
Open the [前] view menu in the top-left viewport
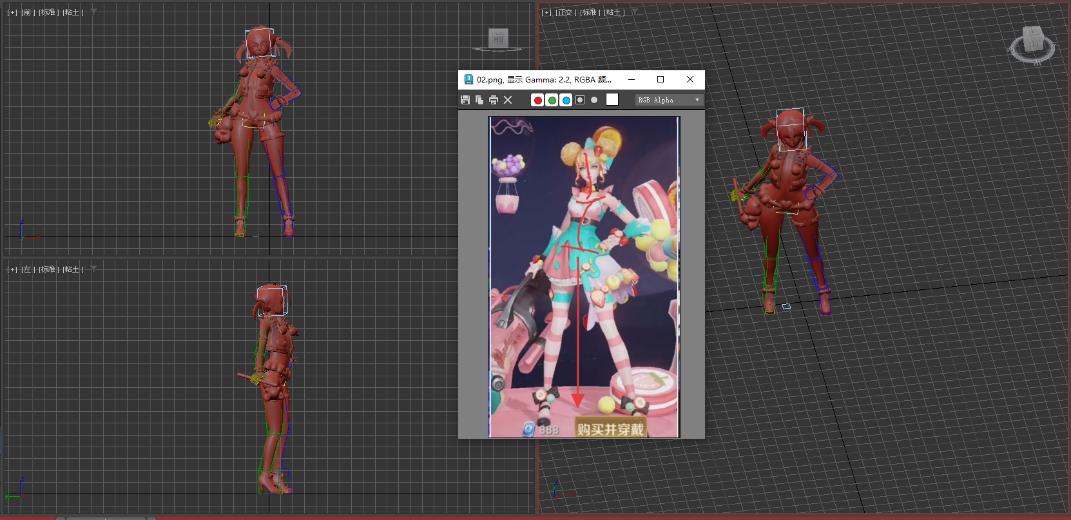click(28, 12)
